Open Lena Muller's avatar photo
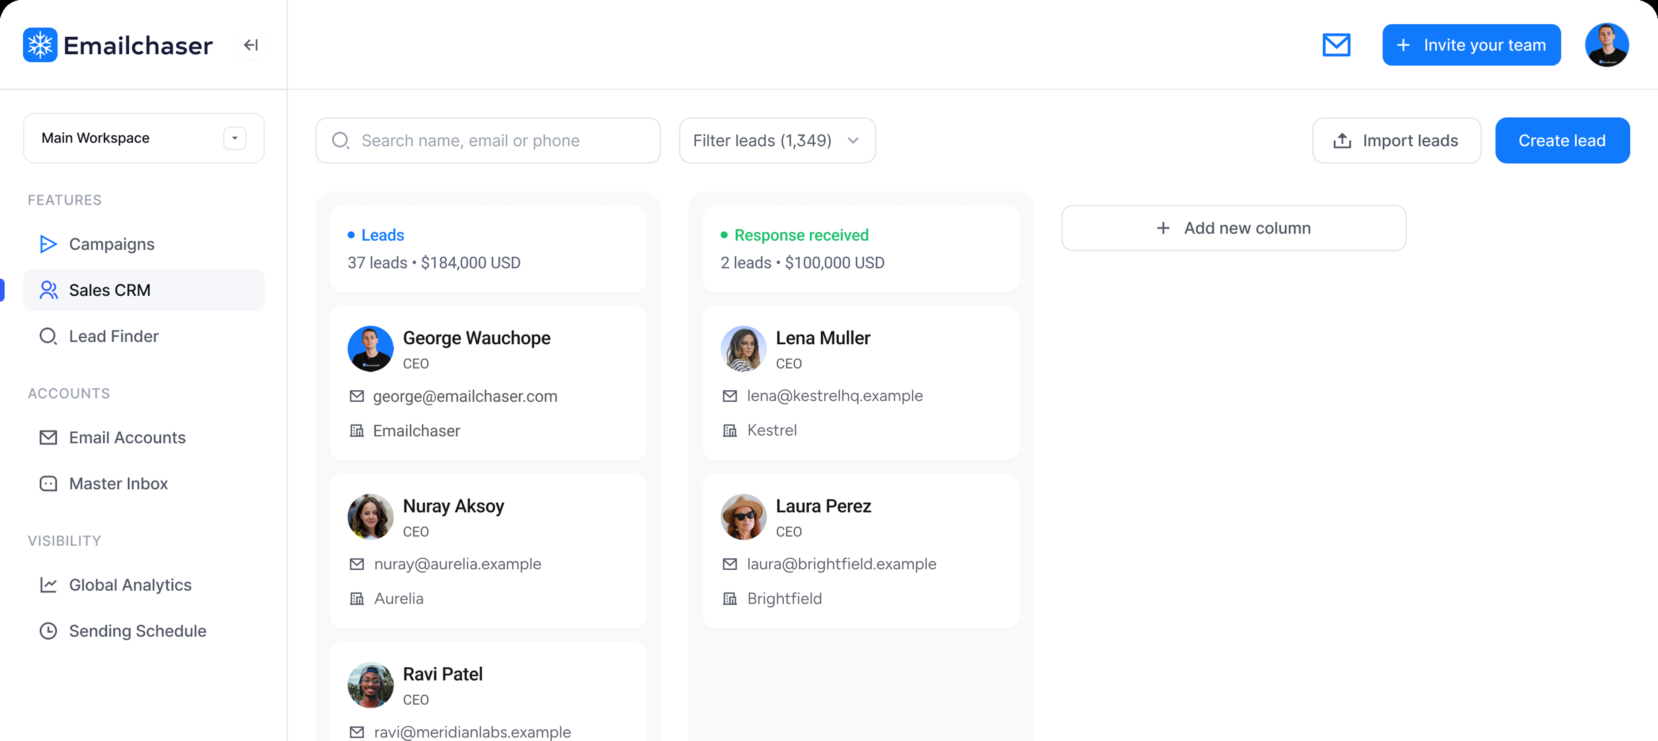This screenshot has width=1658, height=741. (743, 348)
